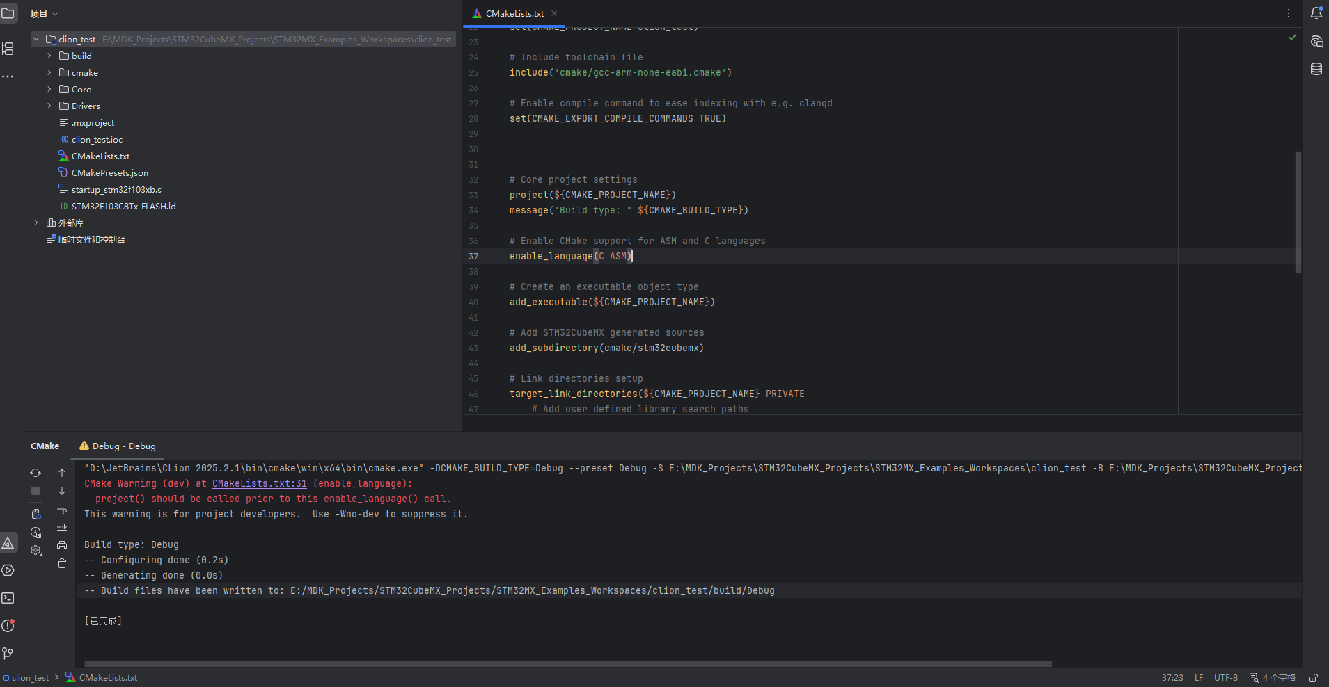Collapse the clion_test root node
The image size is (1329, 687).
[x=36, y=40]
